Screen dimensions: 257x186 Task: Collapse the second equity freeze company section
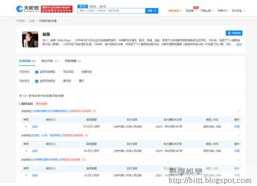[239, 136]
